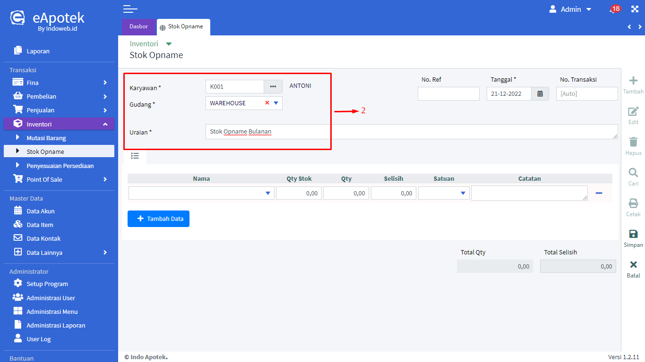Open the Admin user menu
Screen dimensions: 645x362
coord(570,9)
